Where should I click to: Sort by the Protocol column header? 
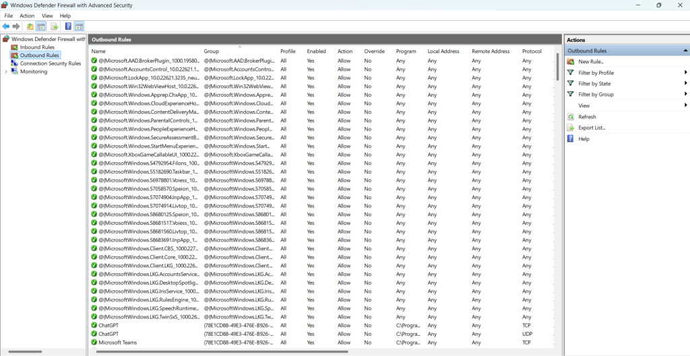(x=534, y=51)
